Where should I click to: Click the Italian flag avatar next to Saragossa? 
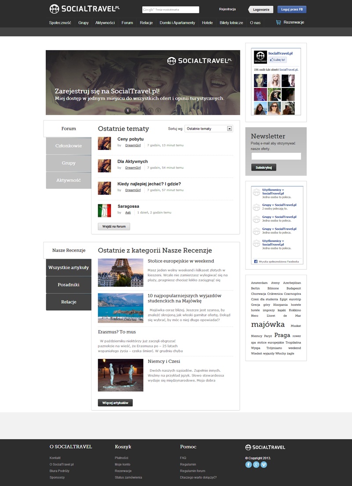(104, 210)
